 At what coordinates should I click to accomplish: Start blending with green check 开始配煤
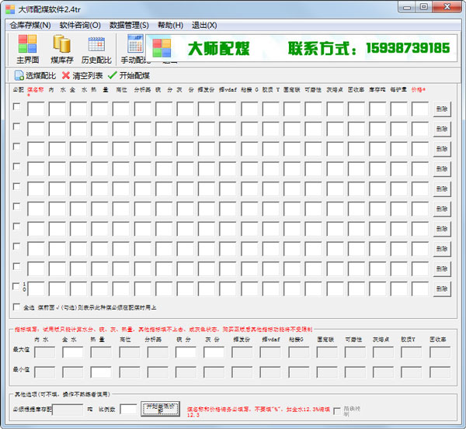point(113,76)
